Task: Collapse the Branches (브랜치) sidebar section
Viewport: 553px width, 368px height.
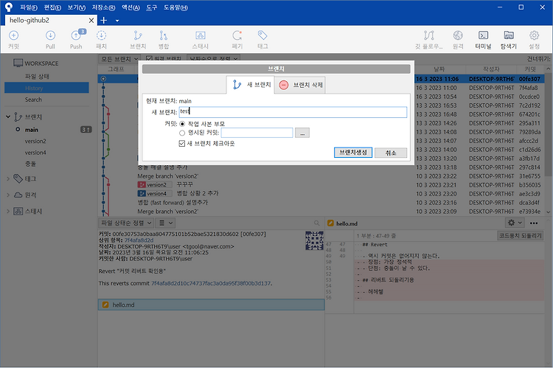Action: point(8,117)
